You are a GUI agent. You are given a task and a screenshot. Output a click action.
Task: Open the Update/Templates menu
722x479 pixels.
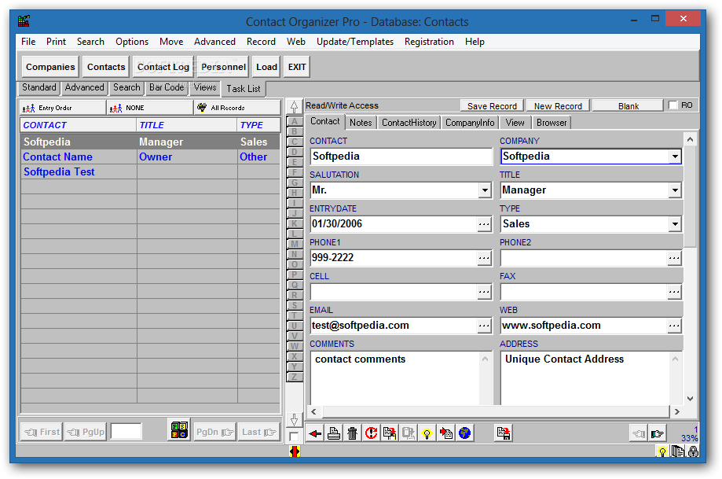[x=355, y=42]
